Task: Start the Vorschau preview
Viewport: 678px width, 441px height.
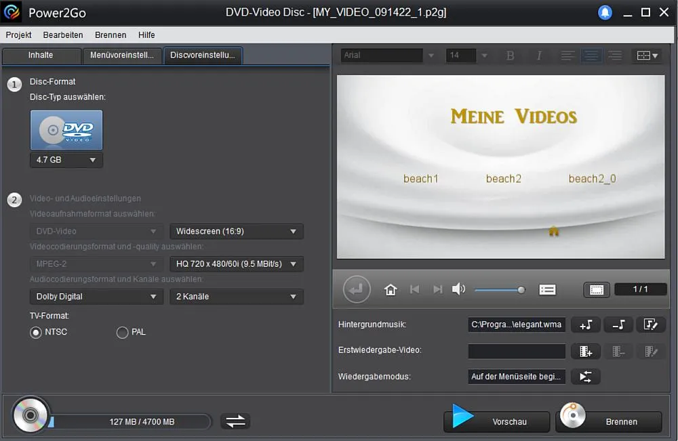Action: point(496,421)
